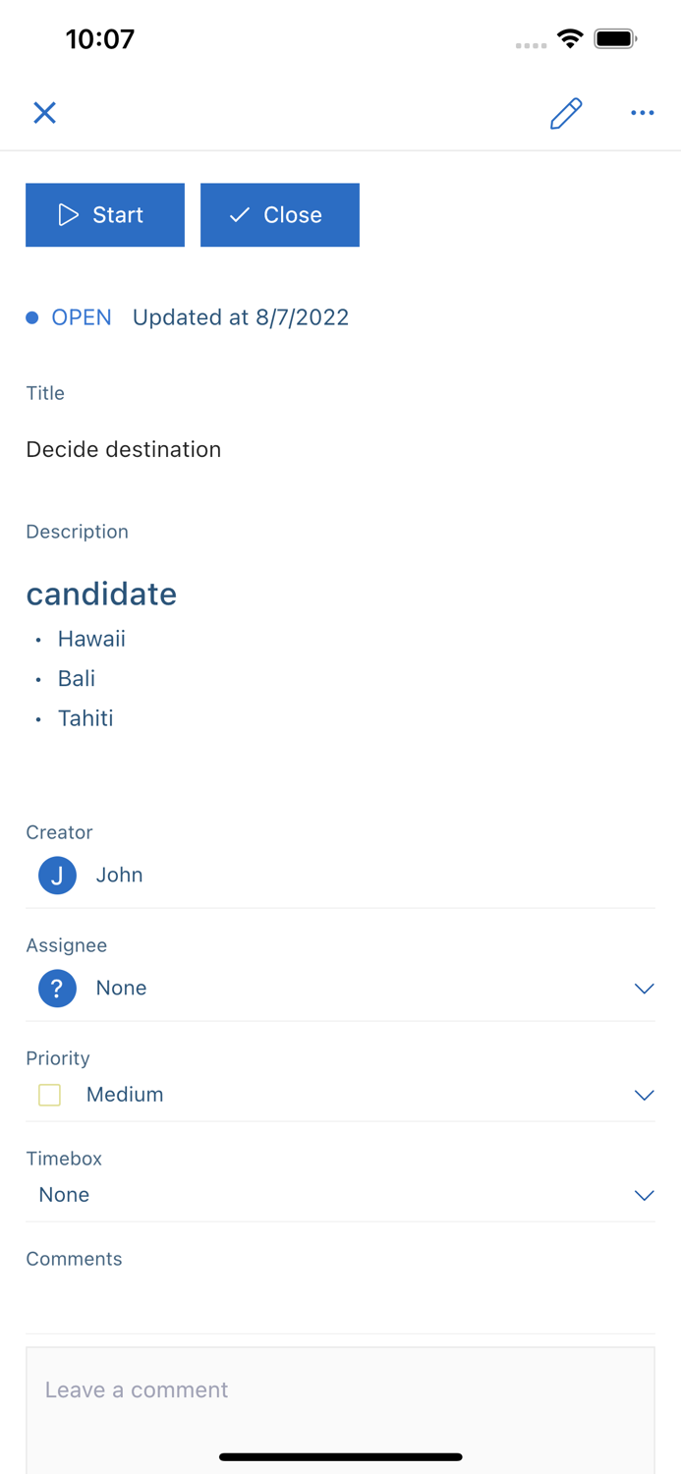This screenshot has width=681, height=1474.
Task: Open the Priority dropdown chevron
Action: pyautogui.click(x=645, y=1095)
